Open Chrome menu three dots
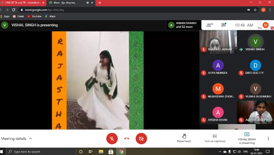 click(270, 10)
